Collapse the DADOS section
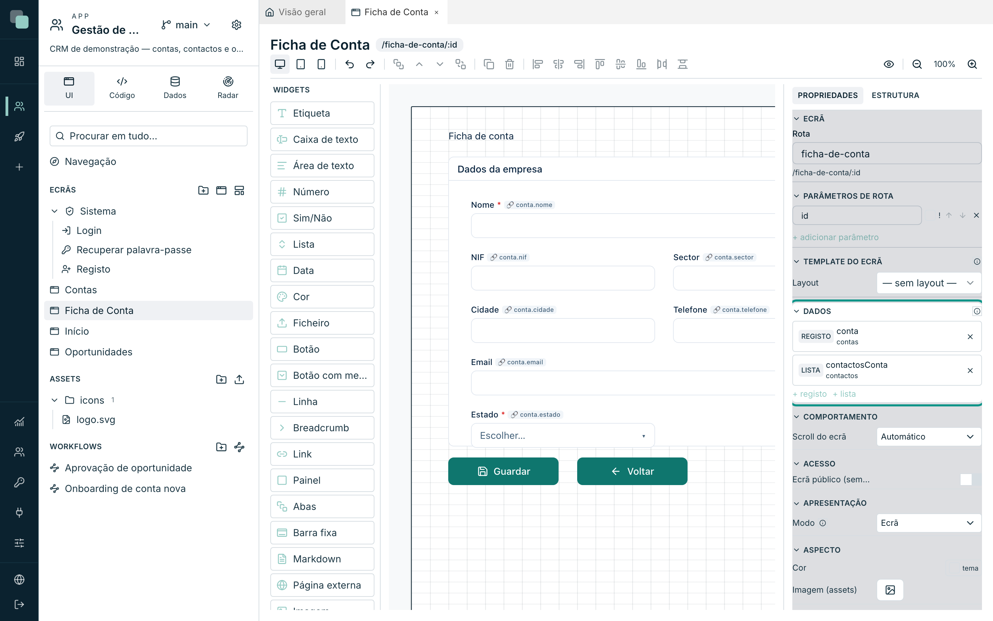Screen dimensions: 993x621 (796, 311)
